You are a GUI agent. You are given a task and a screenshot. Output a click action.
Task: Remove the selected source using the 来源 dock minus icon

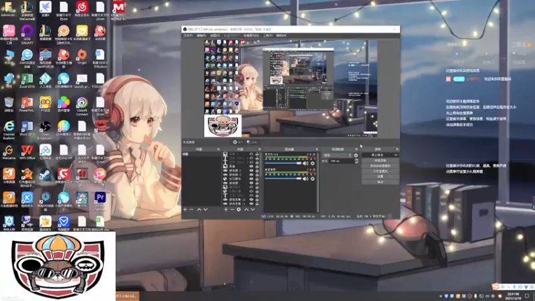(232, 209)
